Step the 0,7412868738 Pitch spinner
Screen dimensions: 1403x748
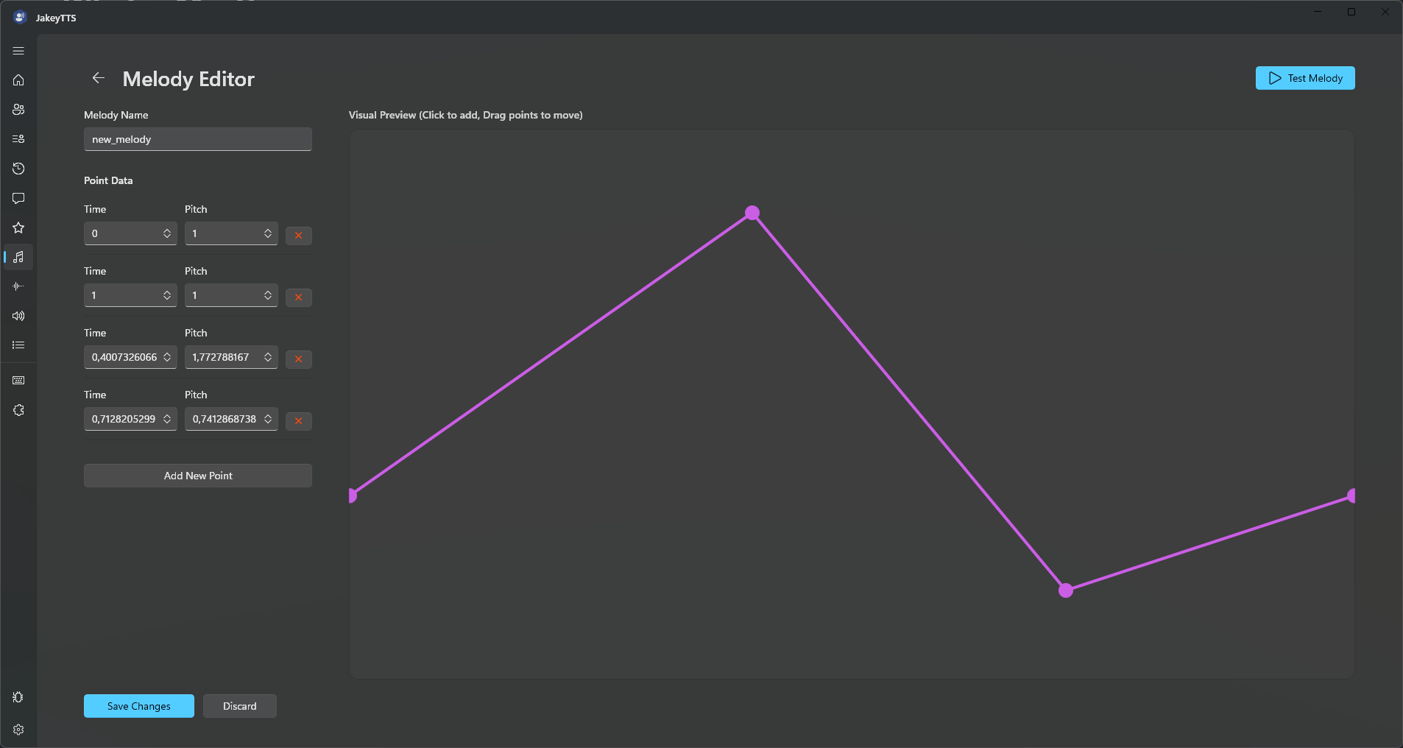coord(268,419)
